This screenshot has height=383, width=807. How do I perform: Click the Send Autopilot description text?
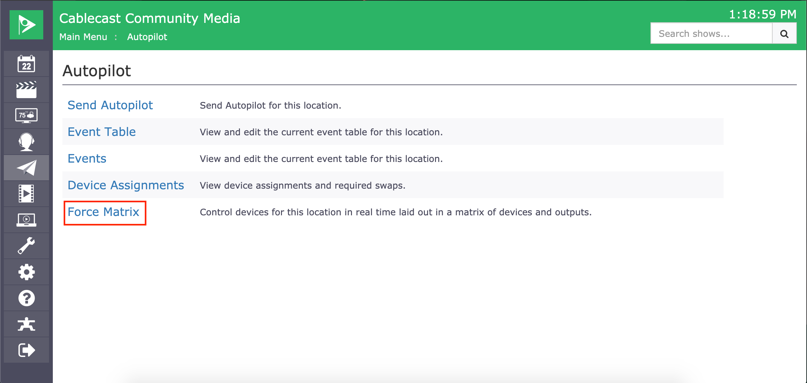click(270, 105)
